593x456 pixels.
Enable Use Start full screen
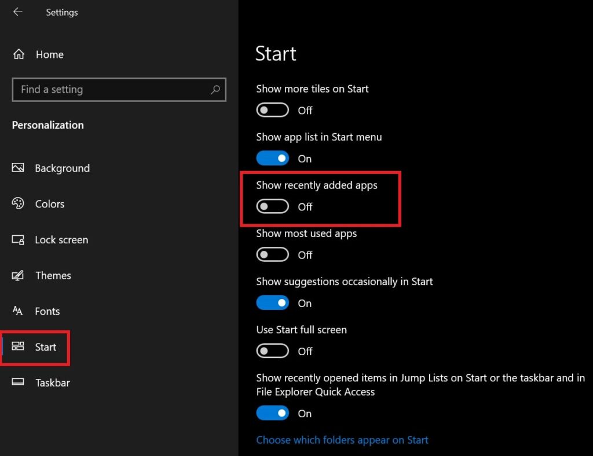[272, 351]
